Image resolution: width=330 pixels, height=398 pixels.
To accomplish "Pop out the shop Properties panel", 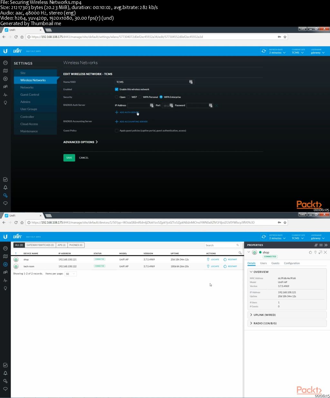I will 320,252.
